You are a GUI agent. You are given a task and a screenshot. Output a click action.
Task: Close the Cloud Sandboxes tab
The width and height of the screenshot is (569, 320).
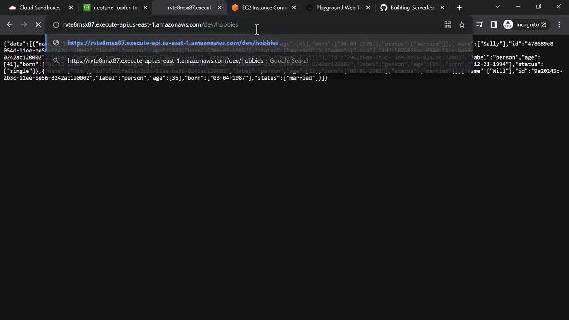(x=71, y=8)
